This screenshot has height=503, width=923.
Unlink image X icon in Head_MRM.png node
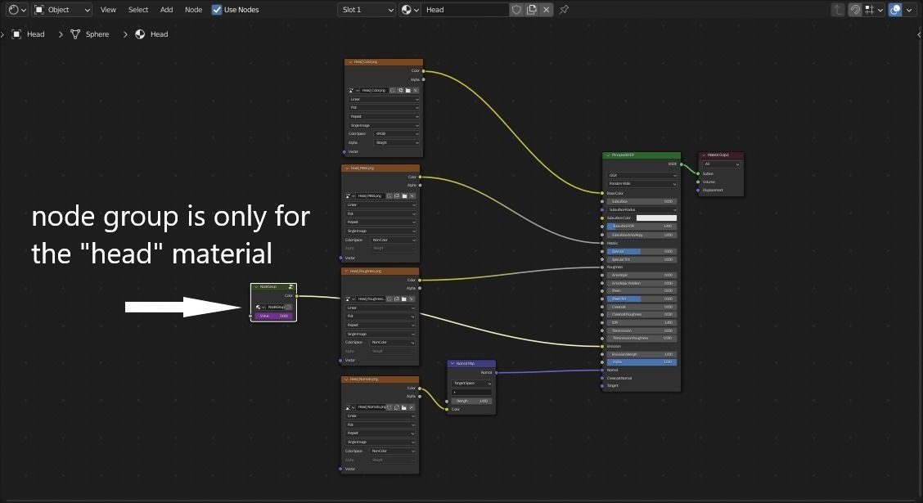(x=412, y=196)
